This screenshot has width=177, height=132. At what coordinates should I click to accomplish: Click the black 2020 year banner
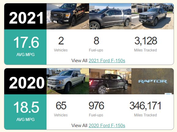point(25,81)
